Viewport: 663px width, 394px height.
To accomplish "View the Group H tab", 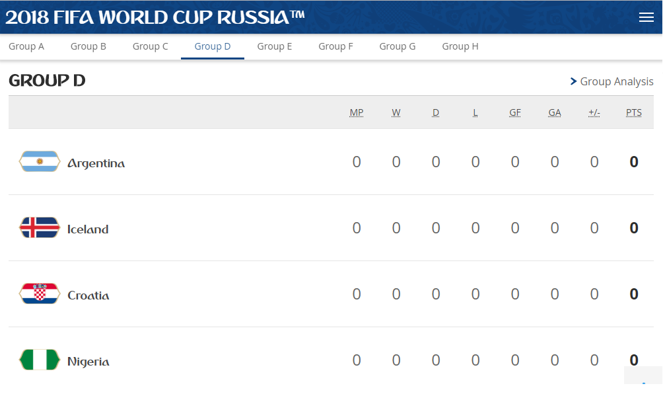I will coord(460,46).
